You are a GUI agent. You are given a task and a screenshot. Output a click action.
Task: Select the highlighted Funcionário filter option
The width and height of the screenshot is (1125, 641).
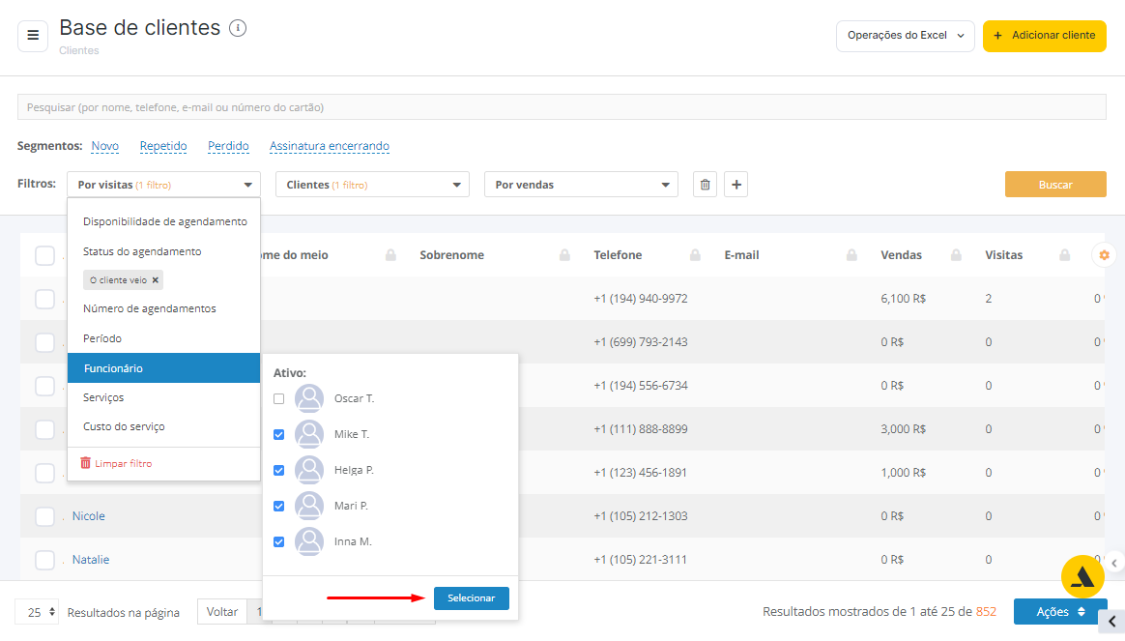163,368
